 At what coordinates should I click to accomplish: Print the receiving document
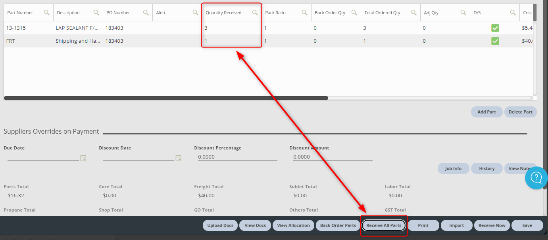pyautogui.click(x=423, y=225)
